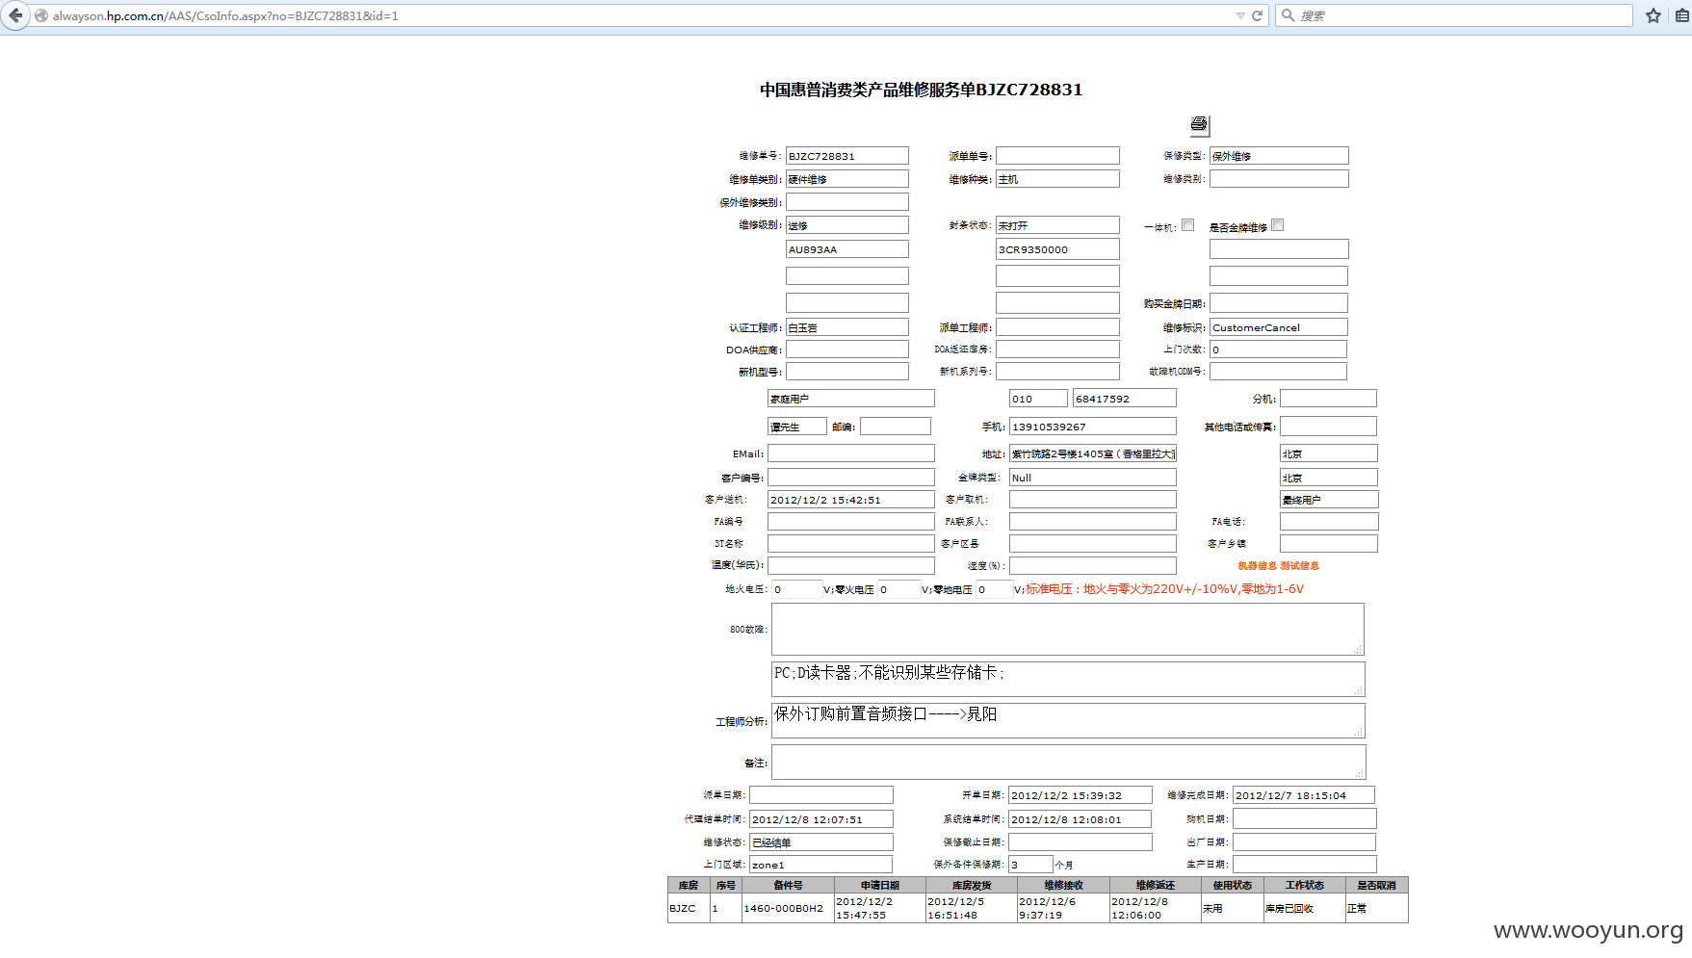1692x958 pixels.
Task: Click the contact name field 谭先生
Action: pos(797,427)
